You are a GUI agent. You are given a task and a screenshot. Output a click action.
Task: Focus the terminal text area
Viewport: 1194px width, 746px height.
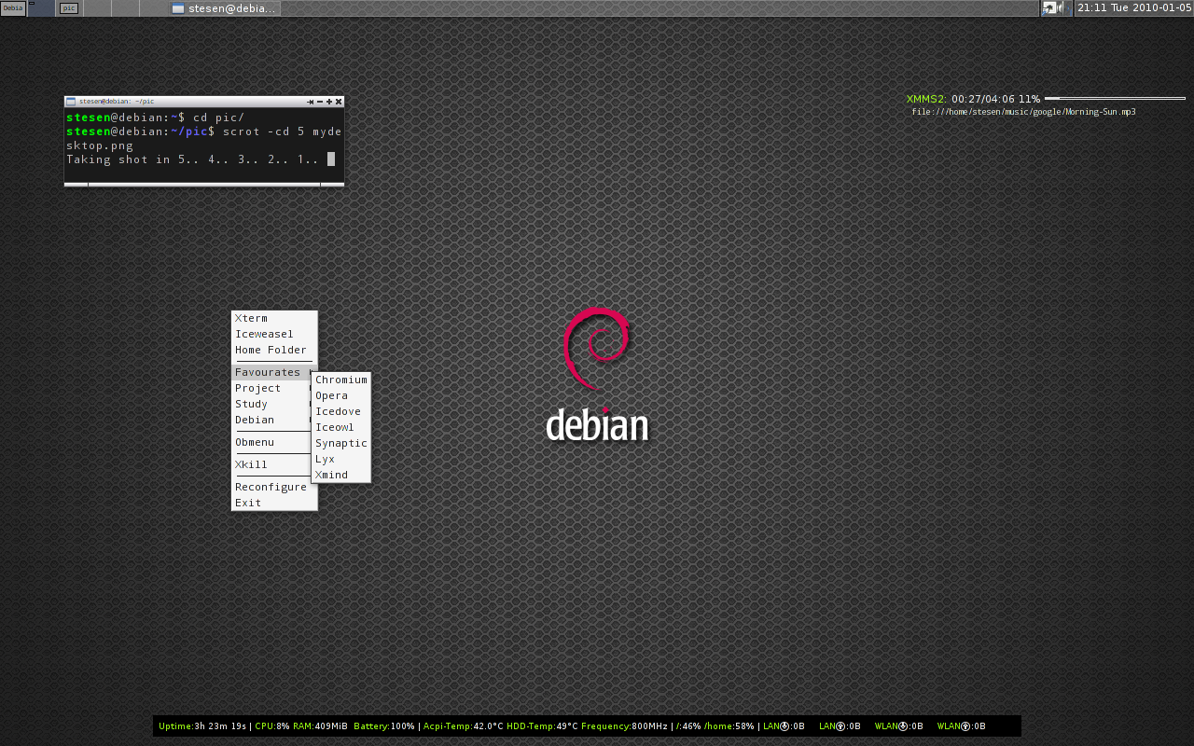(204, 145)
